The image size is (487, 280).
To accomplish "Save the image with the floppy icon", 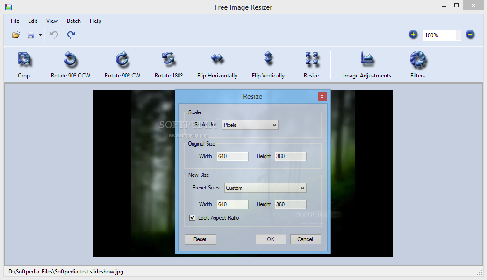I will [31, 35].
